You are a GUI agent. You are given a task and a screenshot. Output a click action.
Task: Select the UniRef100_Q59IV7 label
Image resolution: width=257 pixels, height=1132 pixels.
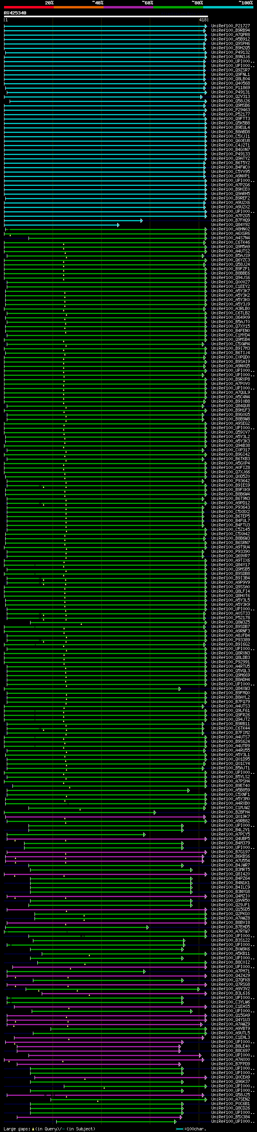[230, 432]
